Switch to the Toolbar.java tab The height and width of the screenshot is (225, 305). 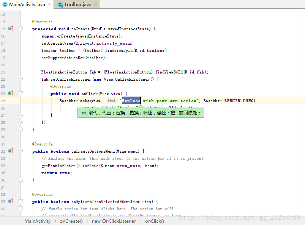77,4
